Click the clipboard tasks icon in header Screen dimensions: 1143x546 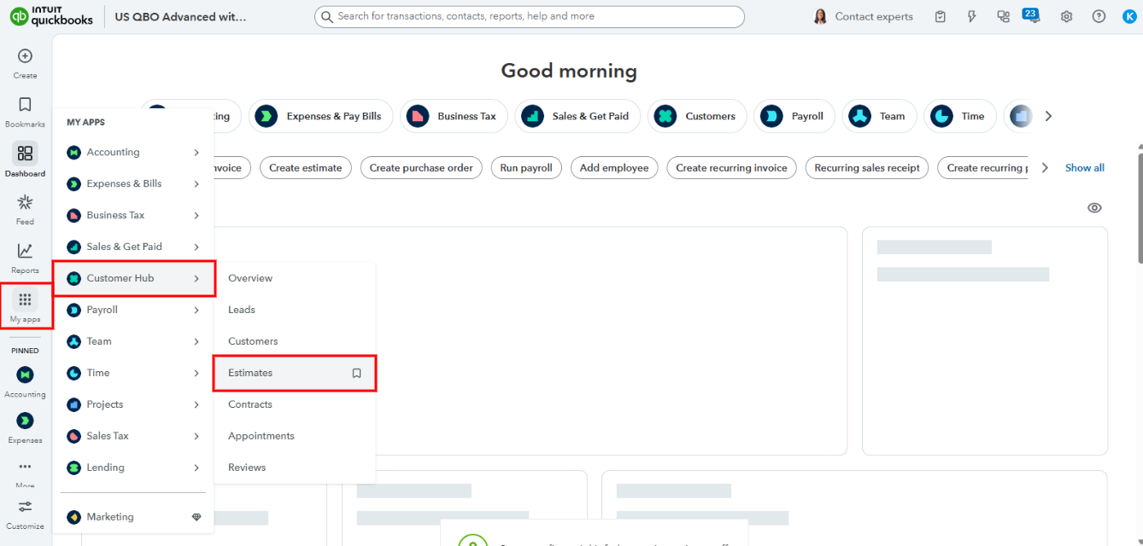click(x=941, y=16)
